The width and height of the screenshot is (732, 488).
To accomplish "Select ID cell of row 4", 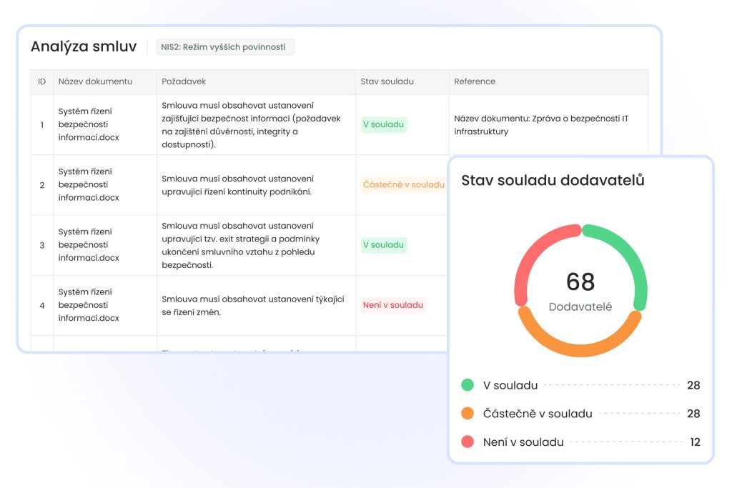I will click(x=42, y=306).
